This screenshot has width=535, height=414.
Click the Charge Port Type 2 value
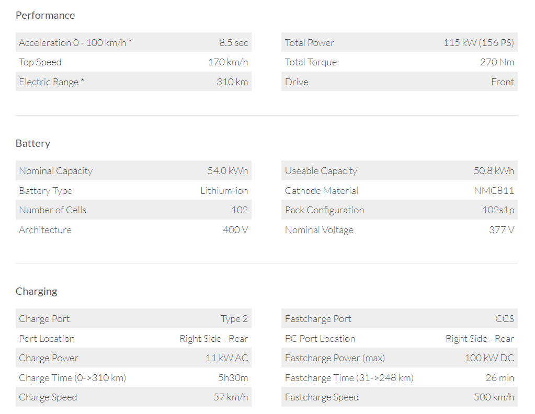(234, 319)
